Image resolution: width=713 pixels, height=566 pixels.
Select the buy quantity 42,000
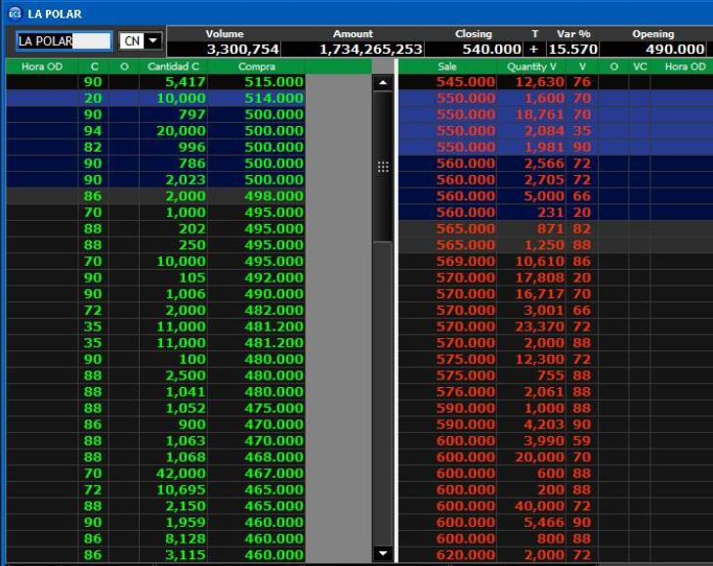181,474
